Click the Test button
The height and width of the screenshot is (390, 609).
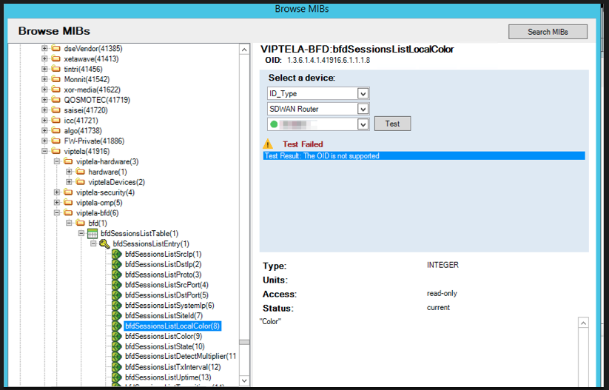392,124
